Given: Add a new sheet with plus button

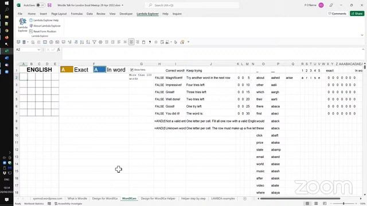Looking at the screenshot, I should tap(245, 199).
